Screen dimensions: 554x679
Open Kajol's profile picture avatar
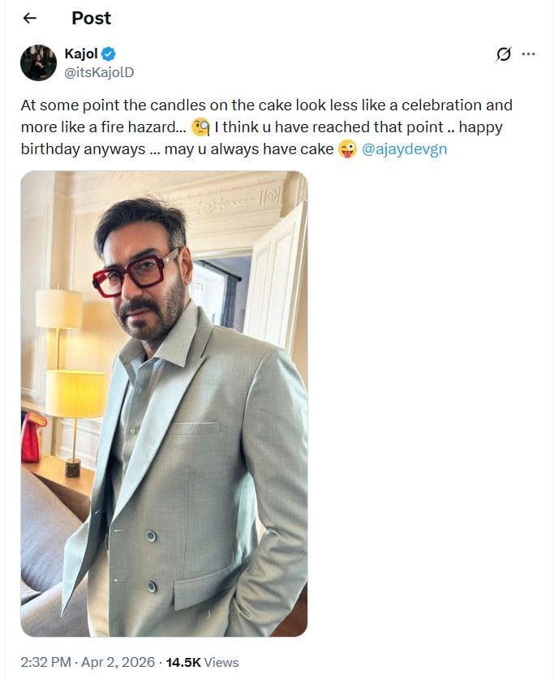click(38, 62)
